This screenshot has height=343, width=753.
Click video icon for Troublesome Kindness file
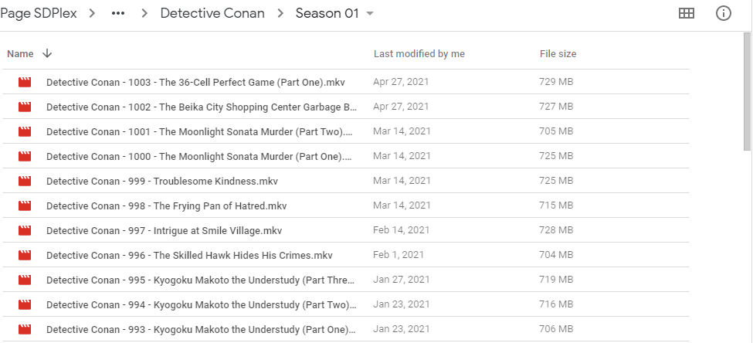25,181
